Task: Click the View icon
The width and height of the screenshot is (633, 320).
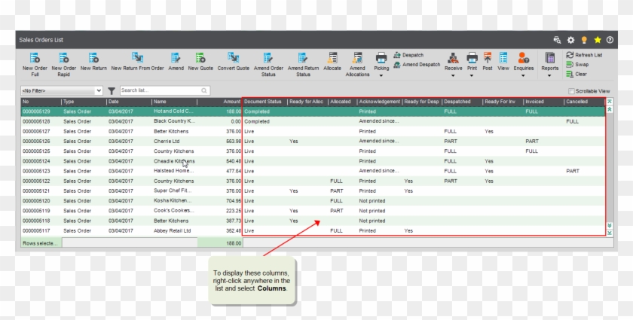Action: [x=503, y=58]
